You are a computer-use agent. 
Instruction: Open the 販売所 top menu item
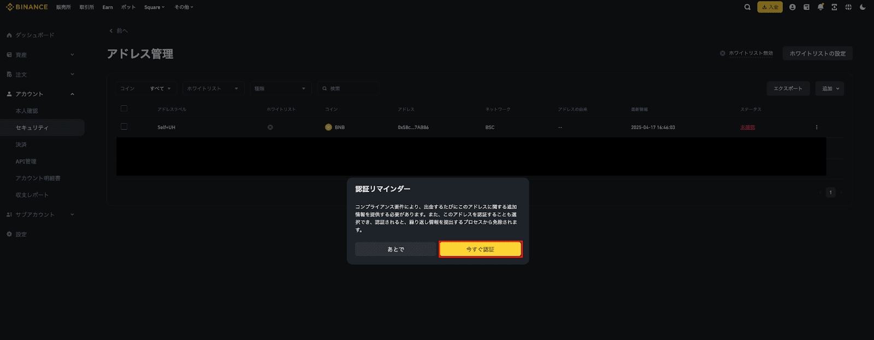[63, 7]
